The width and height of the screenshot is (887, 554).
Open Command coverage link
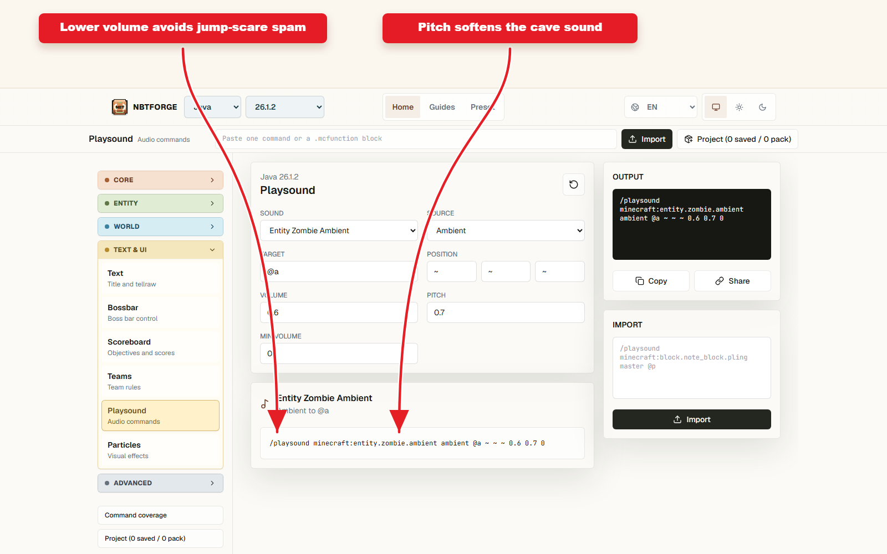pos(160,515)
